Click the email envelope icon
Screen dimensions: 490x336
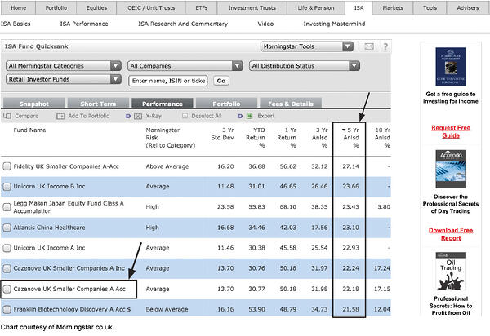pyautogui.click(x=369, y=46)
